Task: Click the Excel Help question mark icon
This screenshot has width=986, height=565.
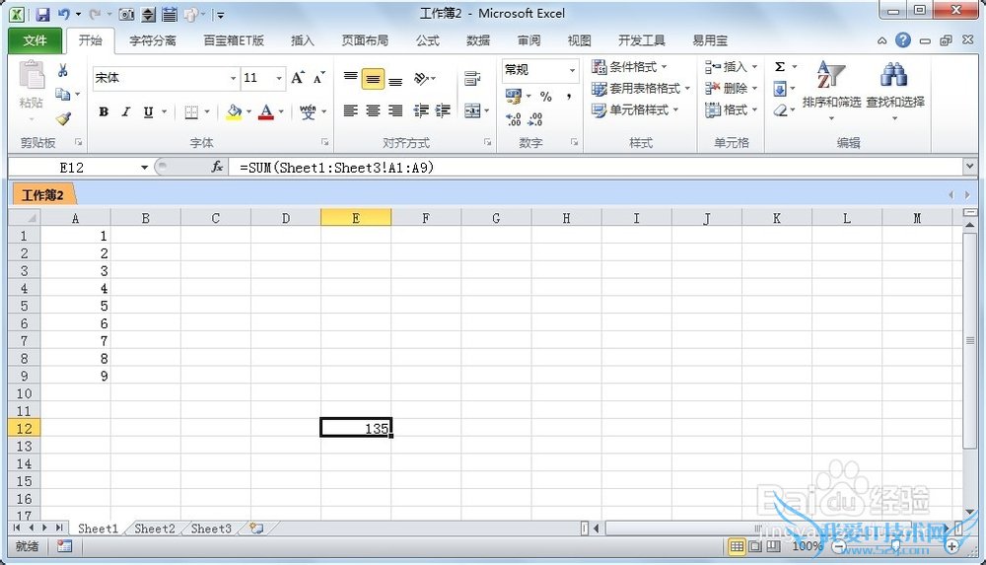Action: click(x=903, y=40)
